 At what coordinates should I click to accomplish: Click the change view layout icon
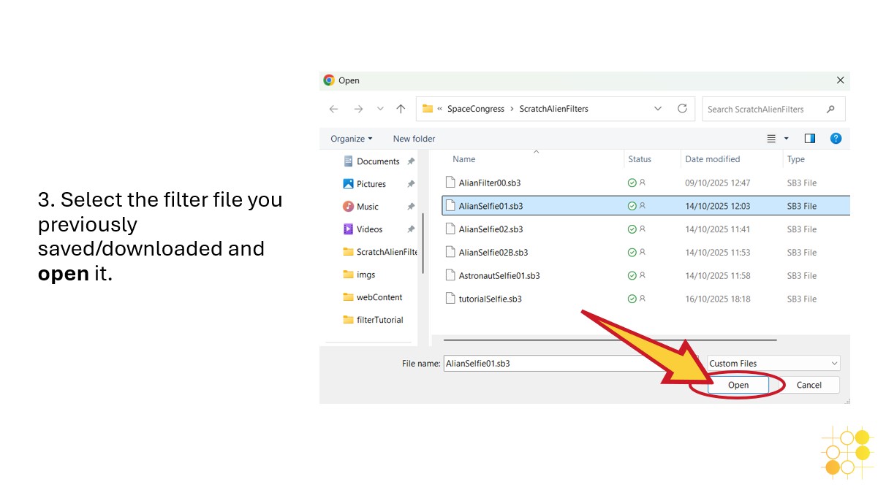(x=771, y=139)
